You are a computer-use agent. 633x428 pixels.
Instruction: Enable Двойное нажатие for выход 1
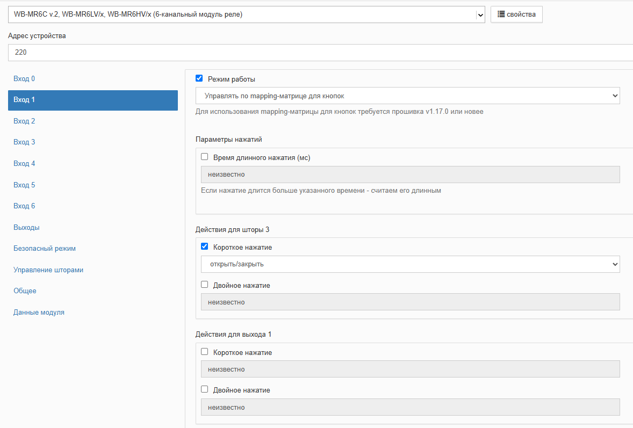pos(205,389)
